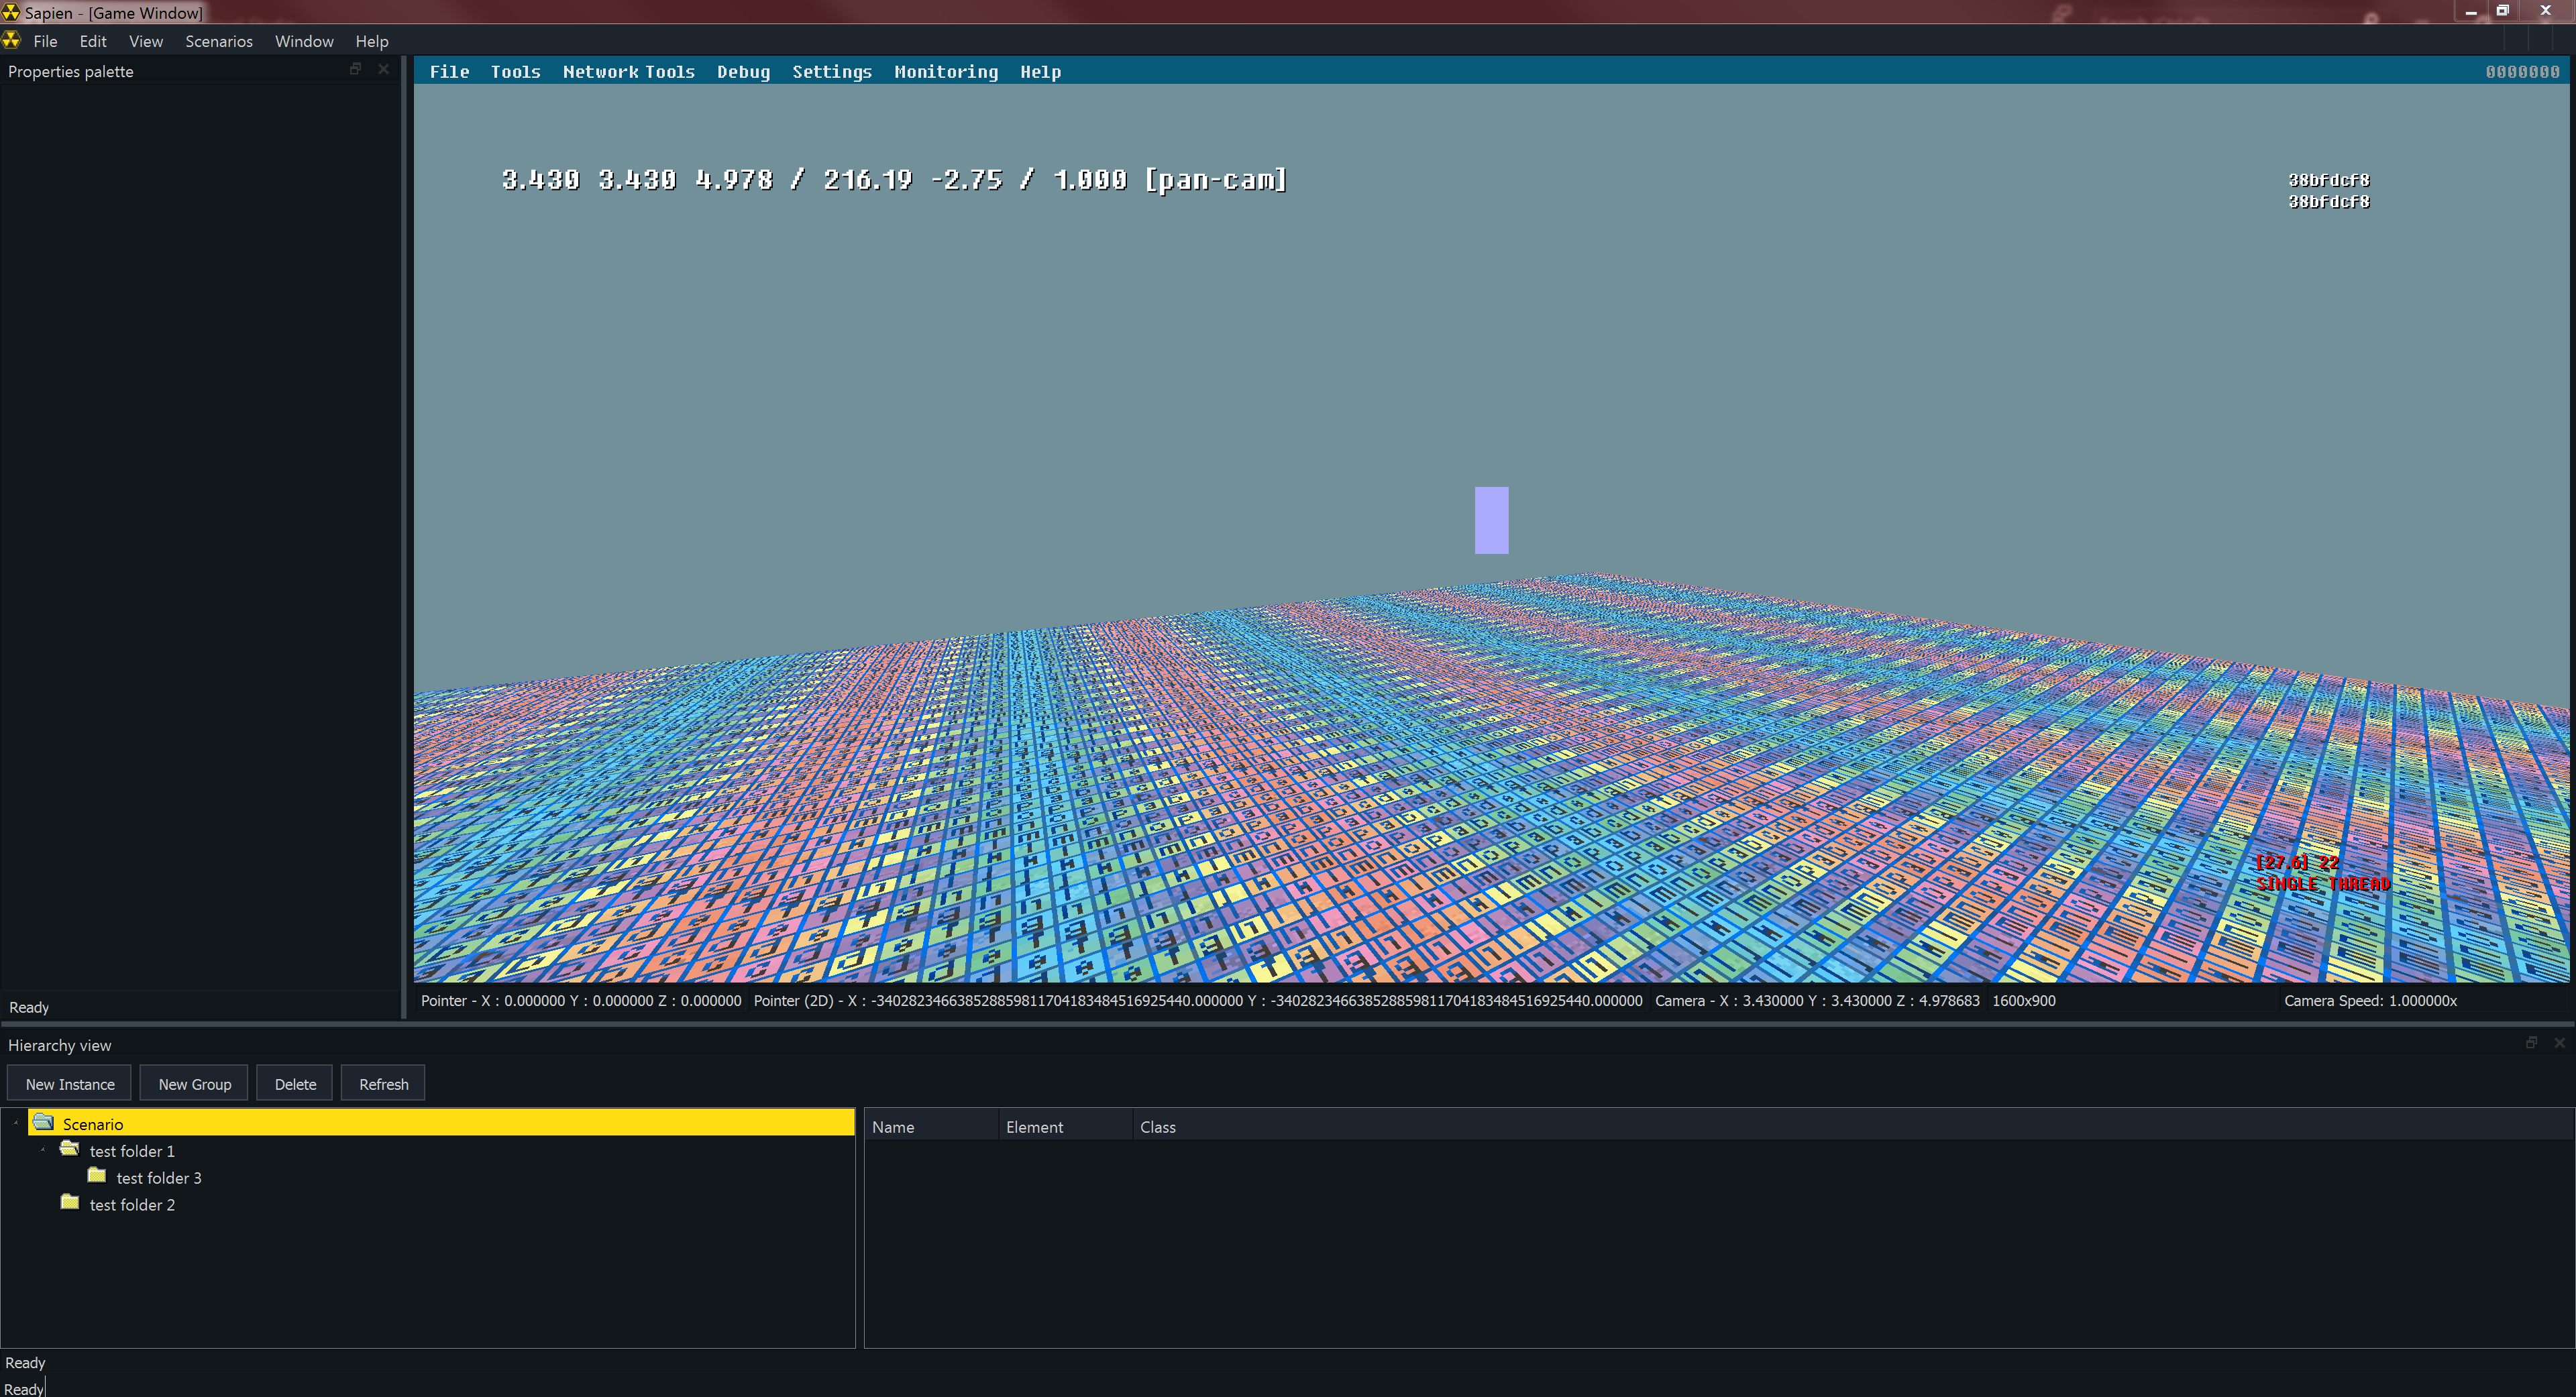Screen dimensions: 2576x1397
Task: Open the Edit menu
Action: click(x=93, y=41)
